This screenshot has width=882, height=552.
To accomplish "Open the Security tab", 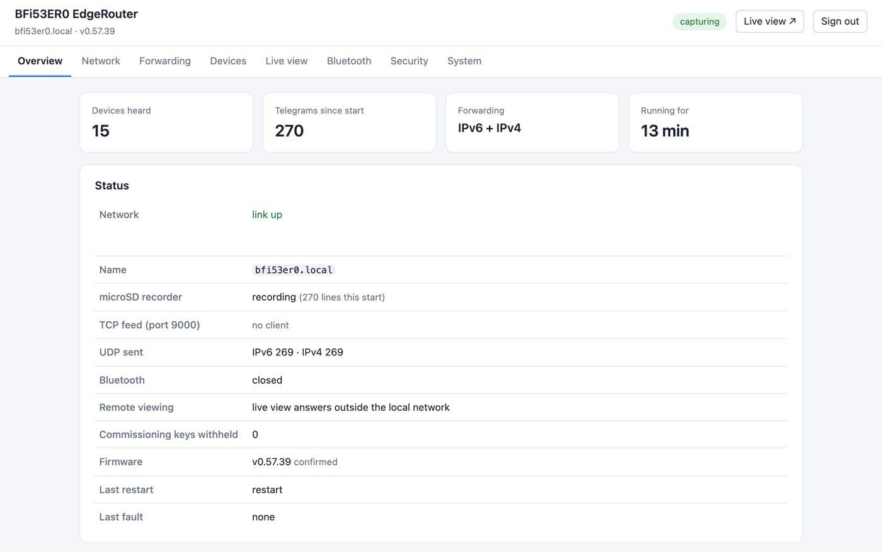I will pos(409,61).
